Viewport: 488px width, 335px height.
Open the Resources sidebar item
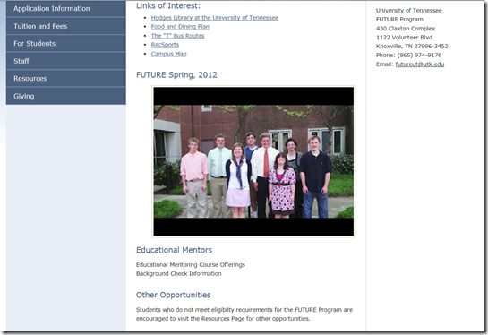pyautogui.click(x=66, y=79)
